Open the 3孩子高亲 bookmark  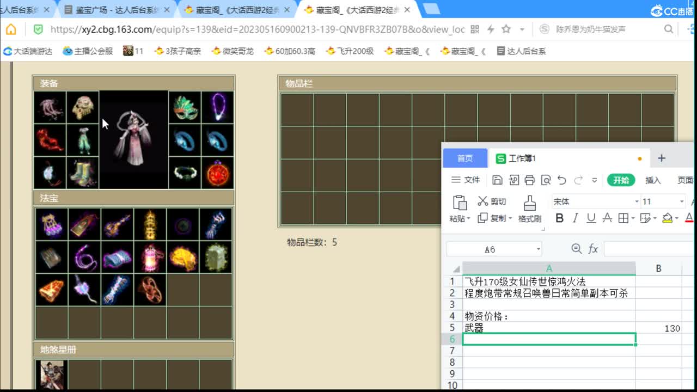pyautogui.click(x=178, y=51)
